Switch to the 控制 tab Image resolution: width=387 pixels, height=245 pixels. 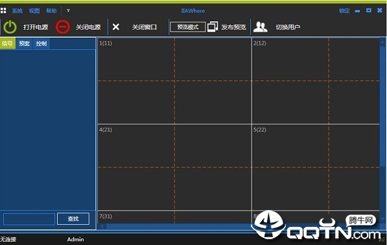point(41,43)
